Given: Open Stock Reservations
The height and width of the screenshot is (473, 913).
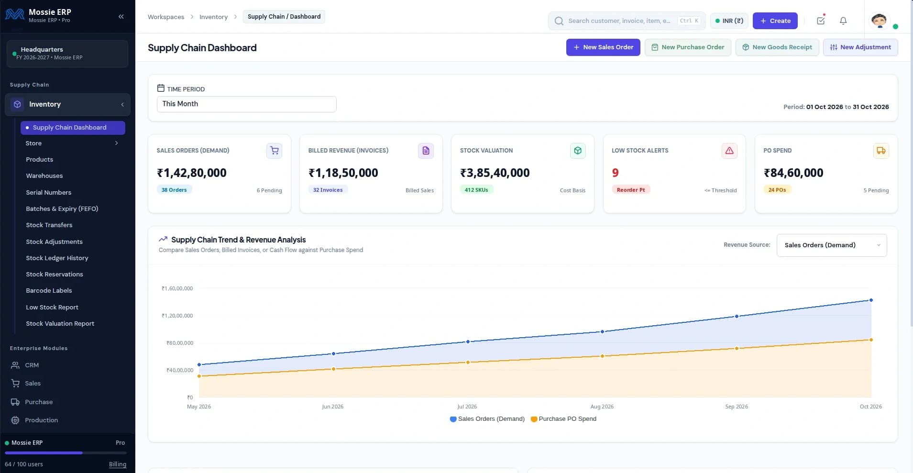Looking at the screenshot, I should [x=54, y=275].
